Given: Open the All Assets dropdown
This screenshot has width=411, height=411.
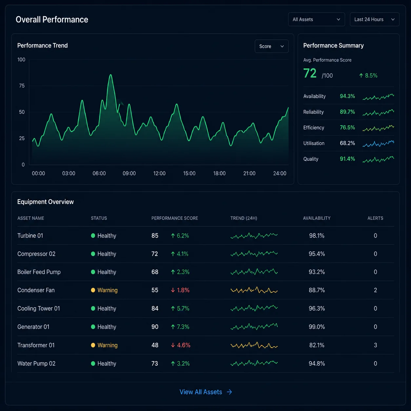Looking at the screenshot, I should [316, 19].
